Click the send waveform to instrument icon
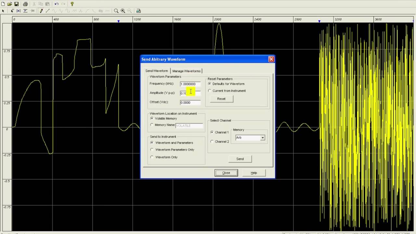Viewport: 416px width, 234px height. coord(138,11)
